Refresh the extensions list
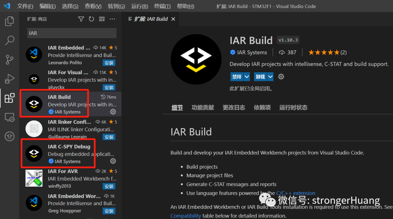Image resolution: width=393 pixels, height=219 pixels. pos(91,19)
